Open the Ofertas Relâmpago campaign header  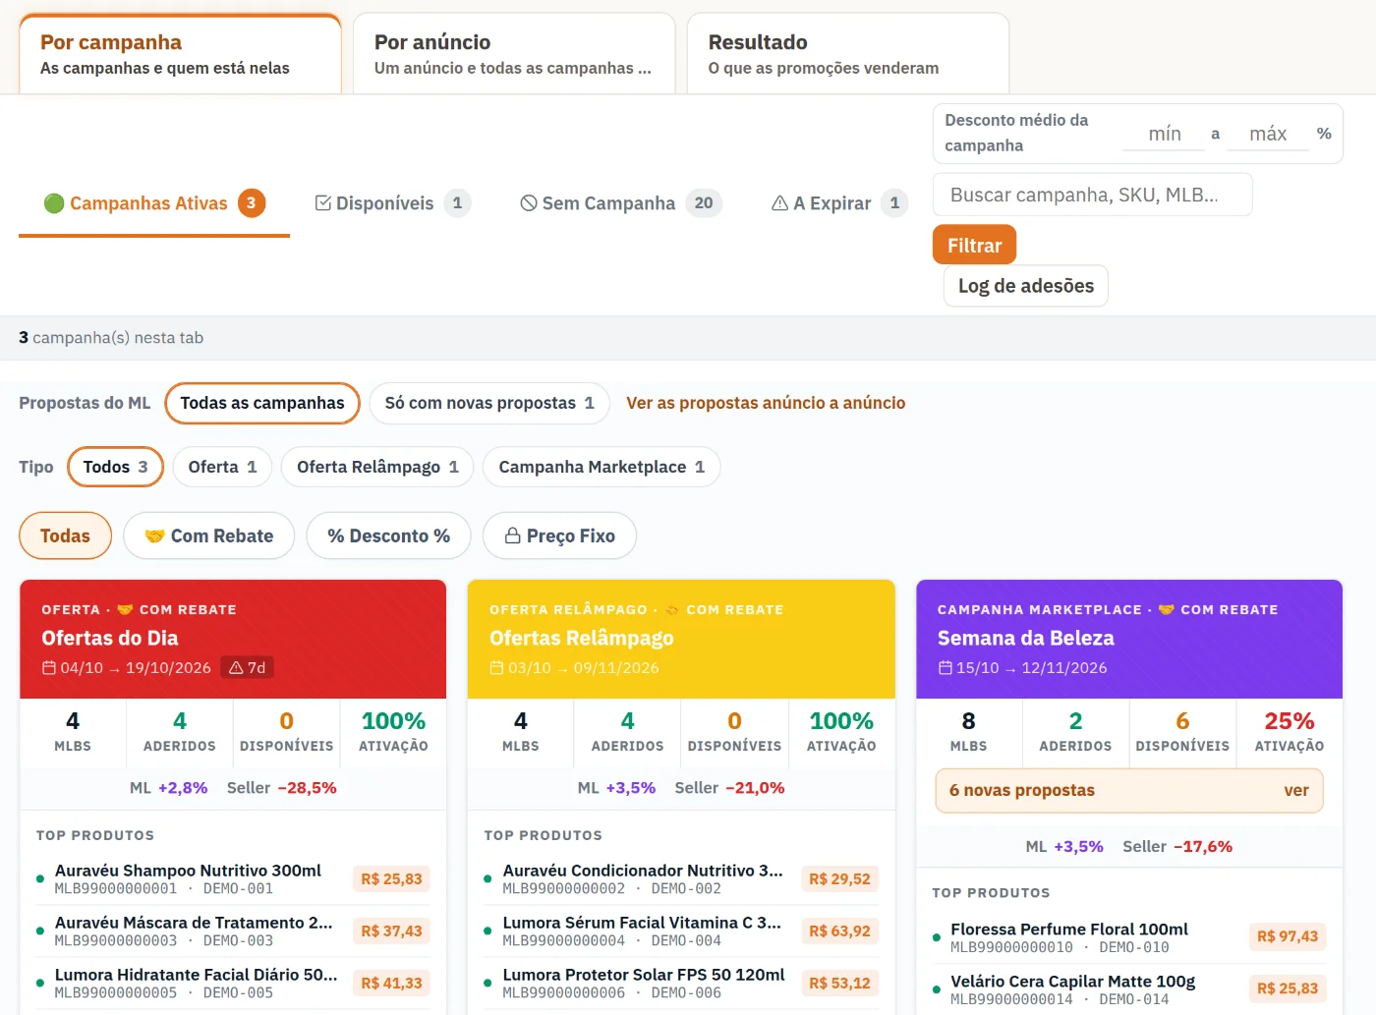(x=681, y=639)
